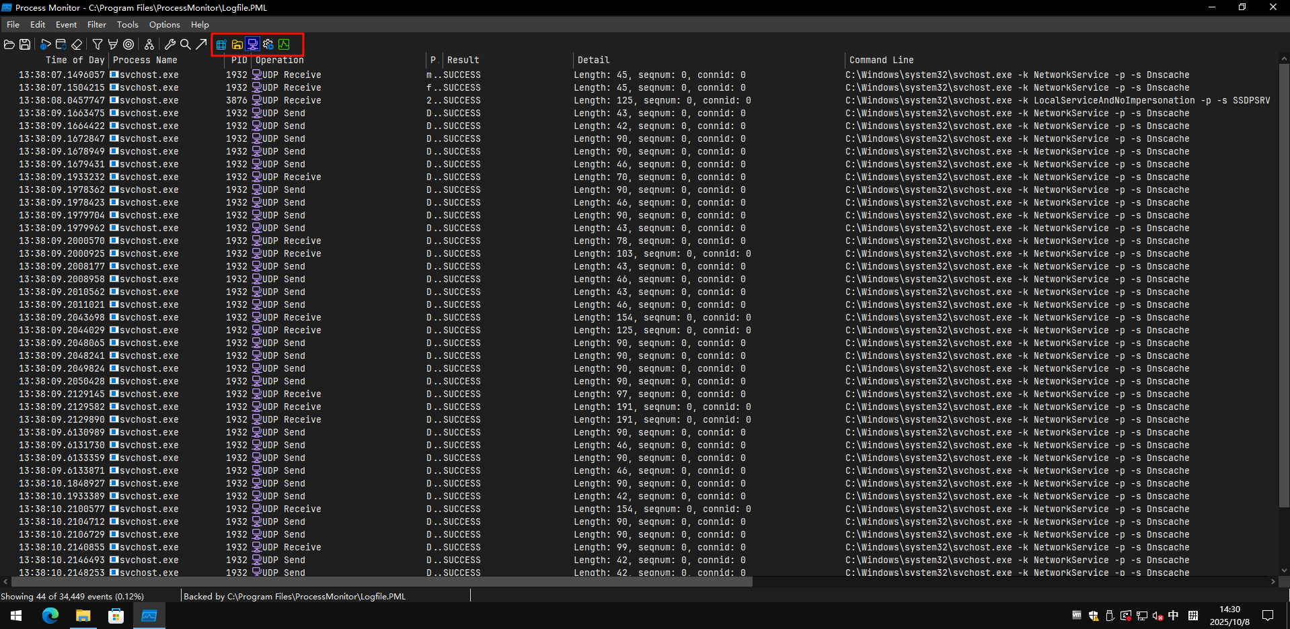1290x629 pixels.
Task: Show the Process Tree
Action: [149, 44]
